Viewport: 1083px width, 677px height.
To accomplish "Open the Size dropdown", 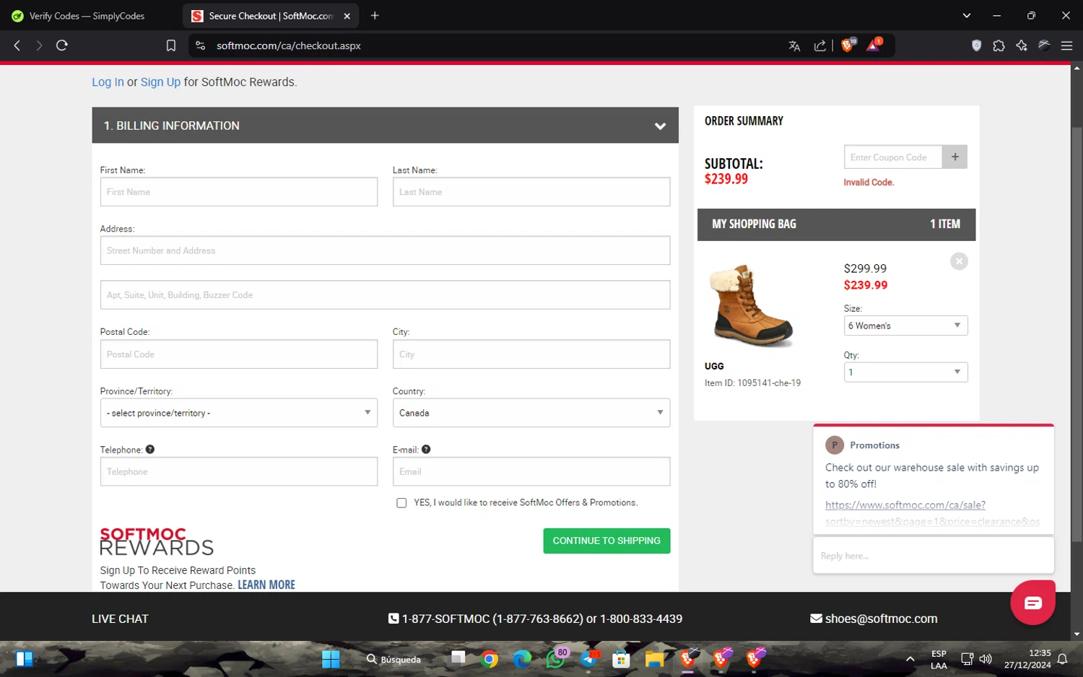I will [x=905, y=326].
